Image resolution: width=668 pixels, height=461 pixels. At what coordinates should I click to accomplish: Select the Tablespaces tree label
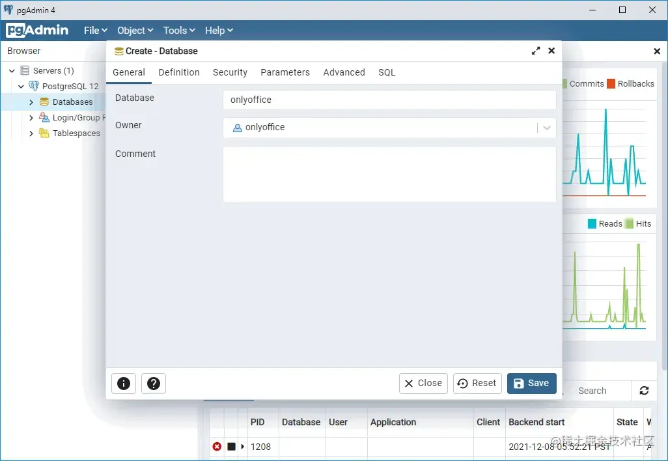76,133
